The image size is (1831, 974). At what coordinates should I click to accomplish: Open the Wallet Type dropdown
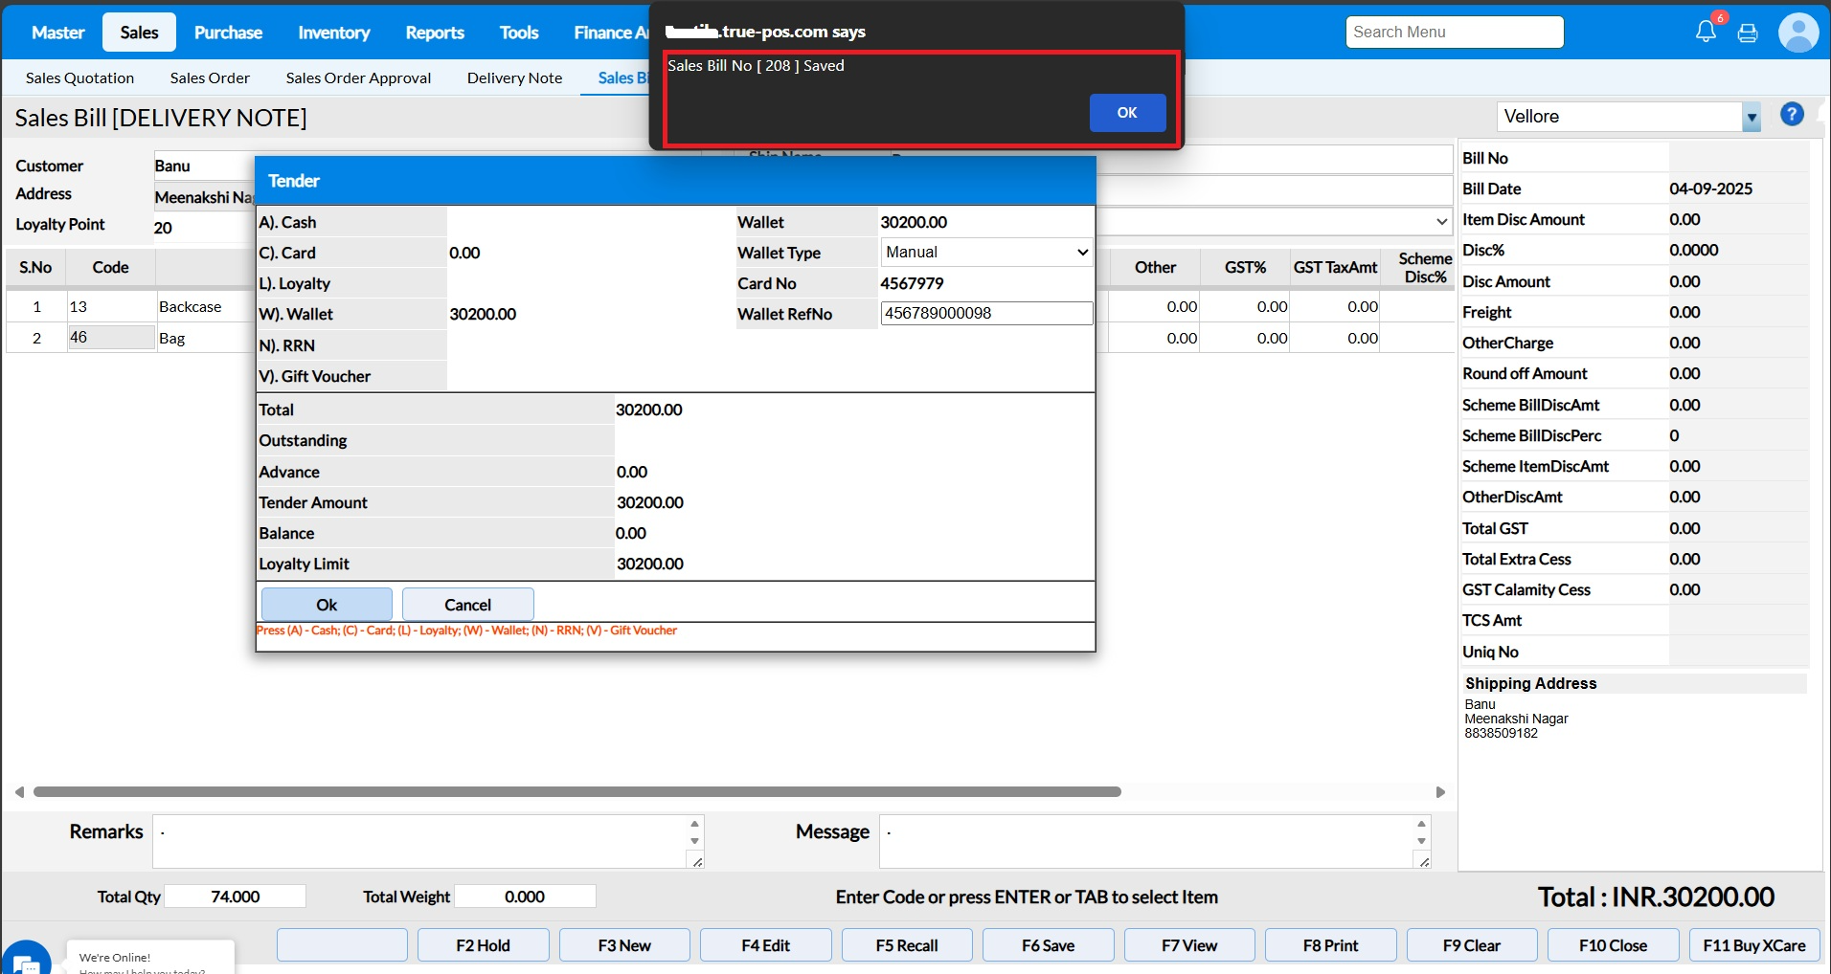click(985, 253)
